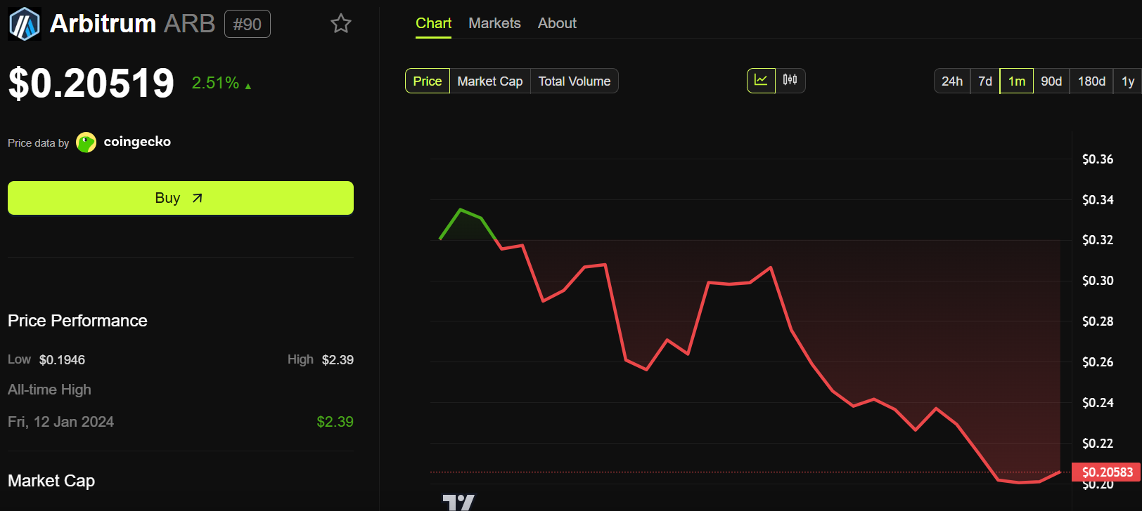
Task: Select the Price chart mode
Action: pyautogui.click(x=428, y=81)
